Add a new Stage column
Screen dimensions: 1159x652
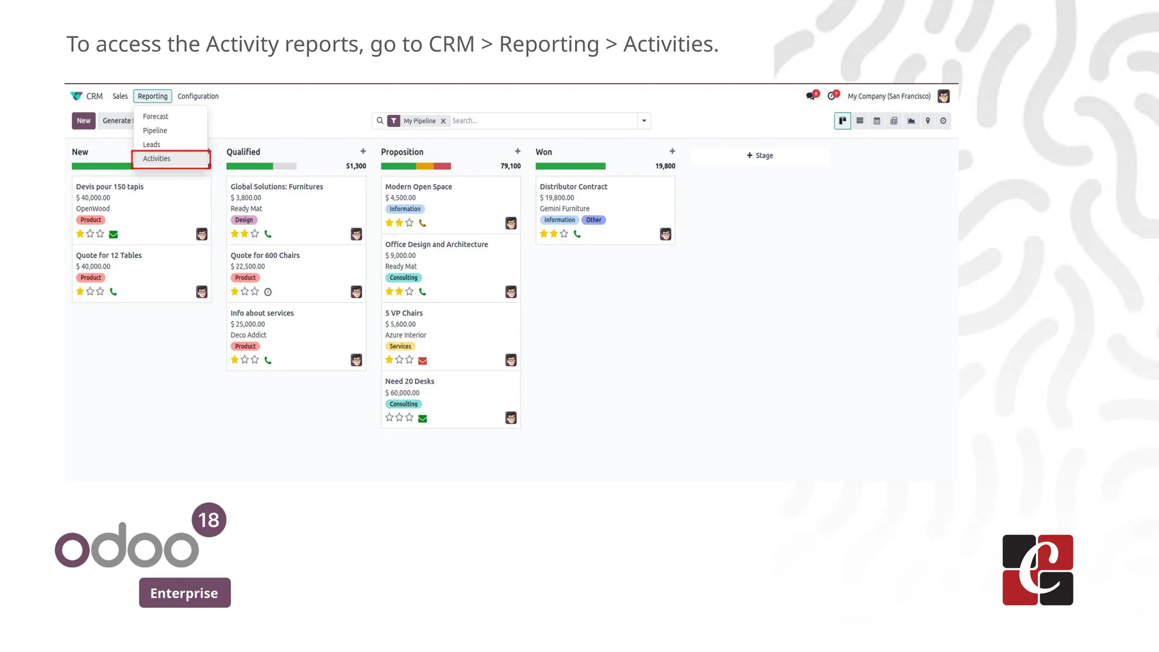point(759,156)
